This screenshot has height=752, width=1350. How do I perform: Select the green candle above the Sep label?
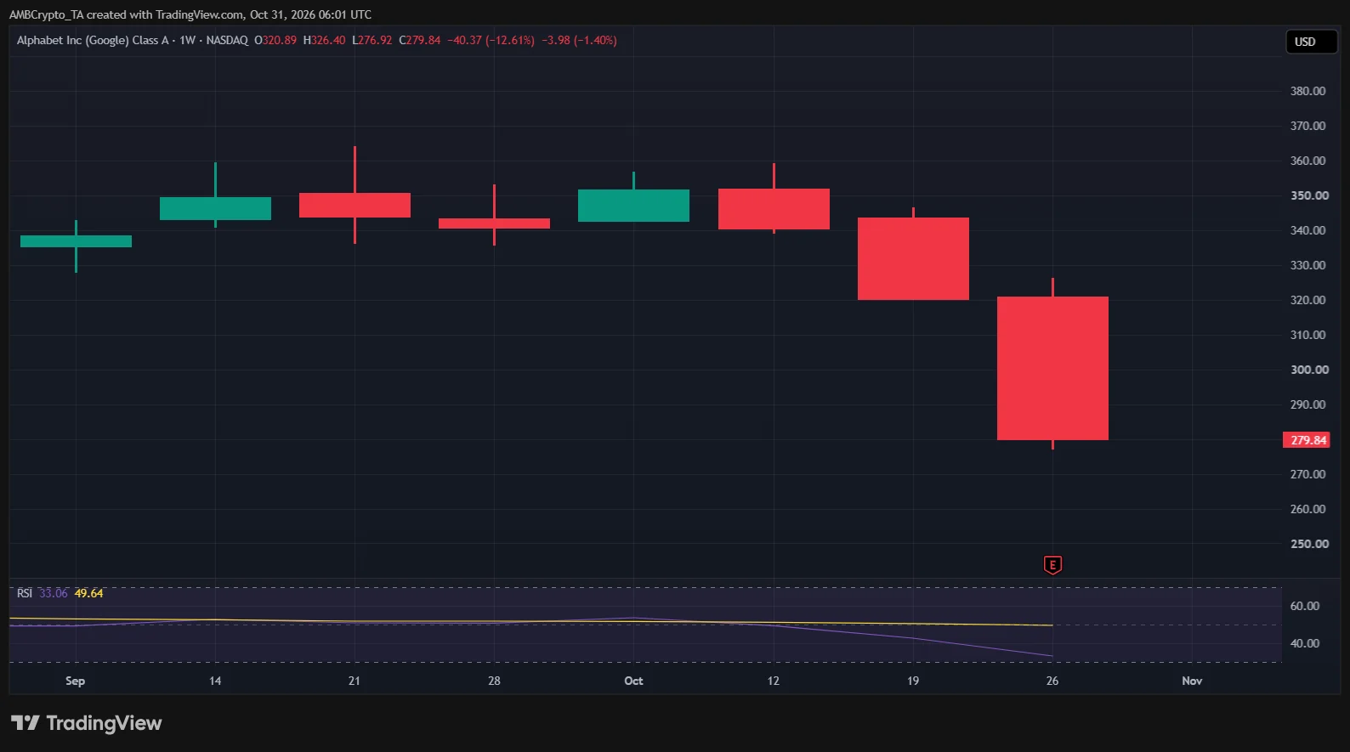click(76, 241)
